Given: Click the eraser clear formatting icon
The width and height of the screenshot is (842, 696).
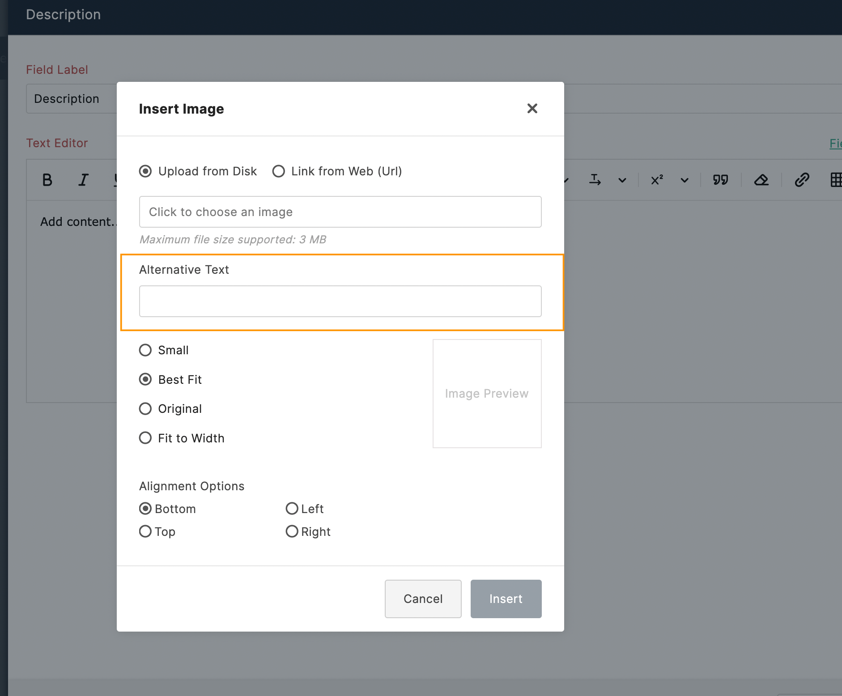Looking at the screenshot, I should (761, 180).
